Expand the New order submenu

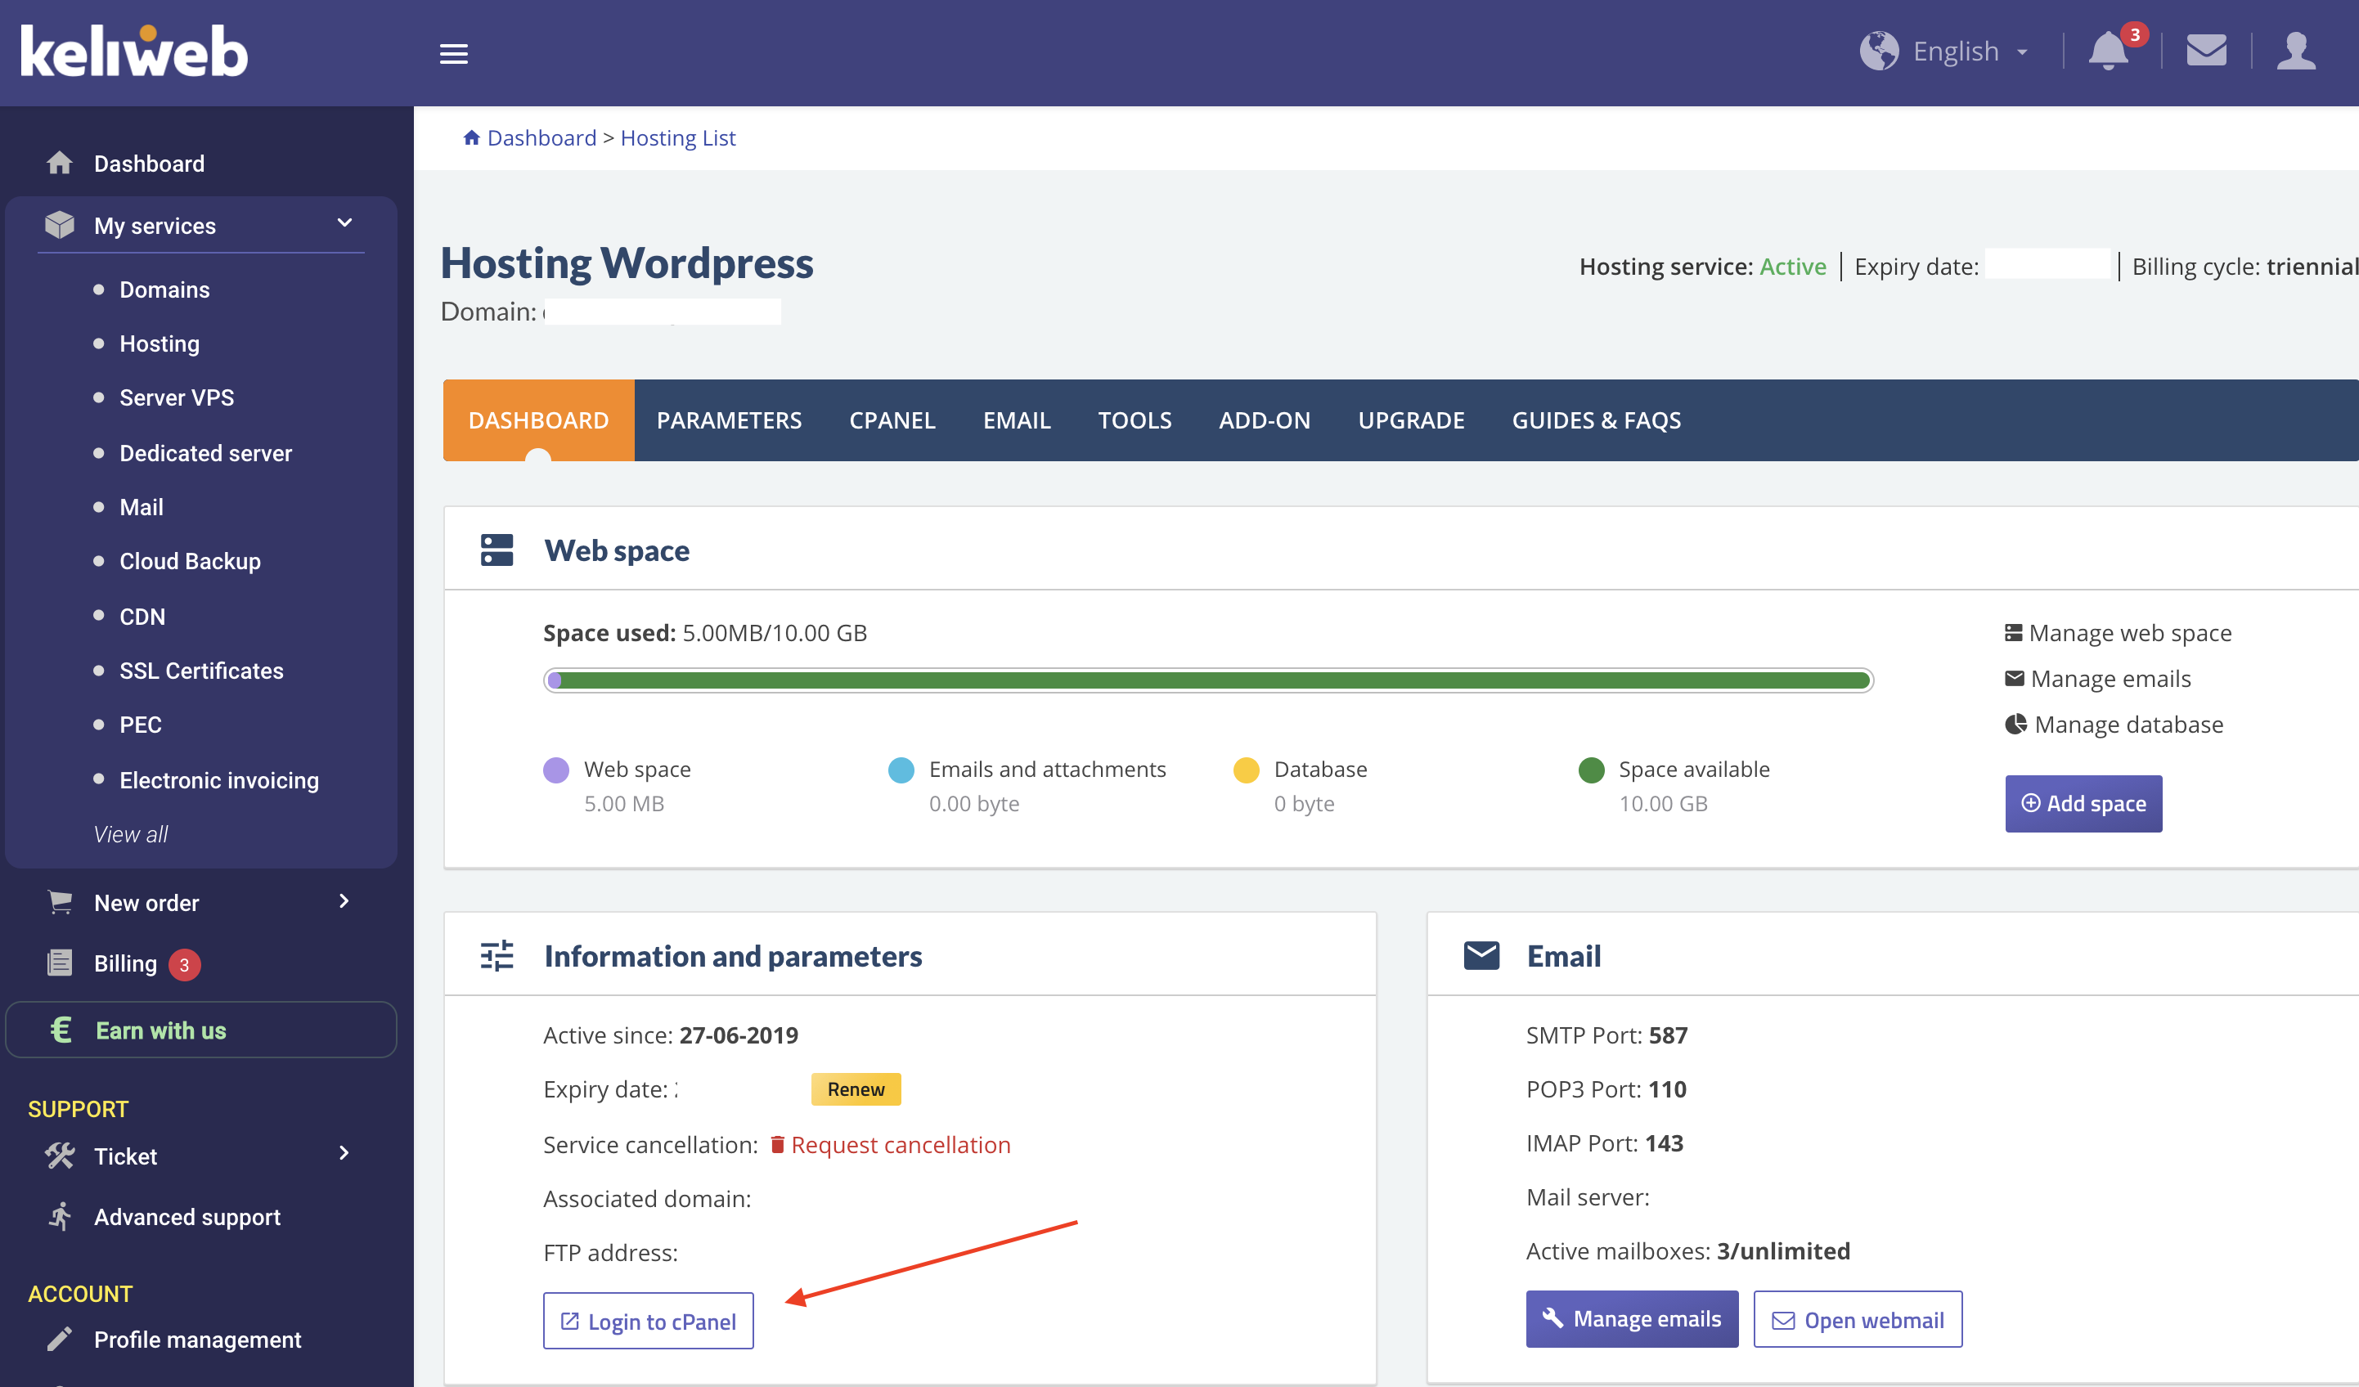click(x=344, y=901)
